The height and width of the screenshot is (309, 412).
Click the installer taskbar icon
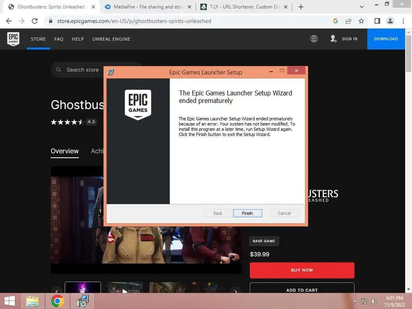(x=82, y=301)
